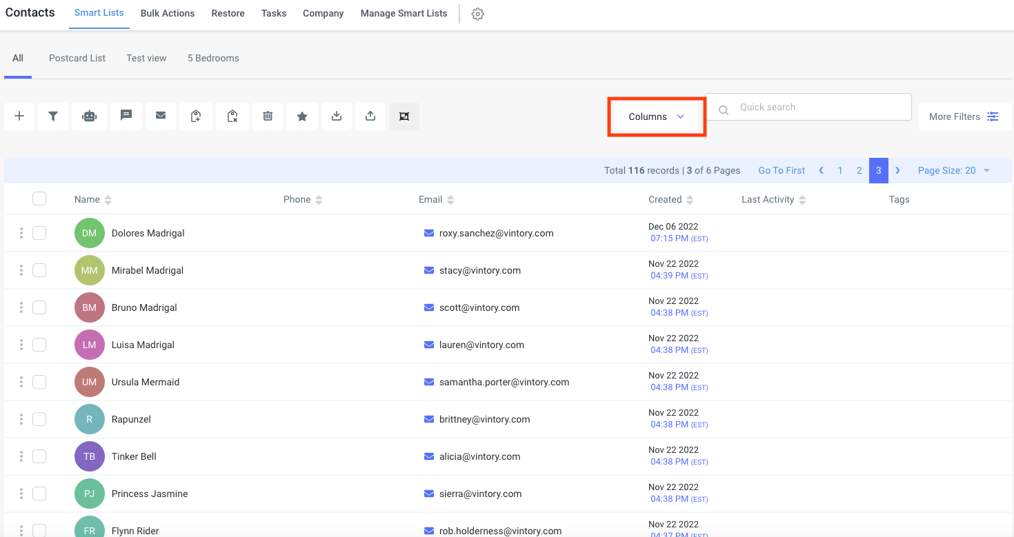Click the merge contacts icon
This screenshot has height=537, width=1014.
[404, 116]
